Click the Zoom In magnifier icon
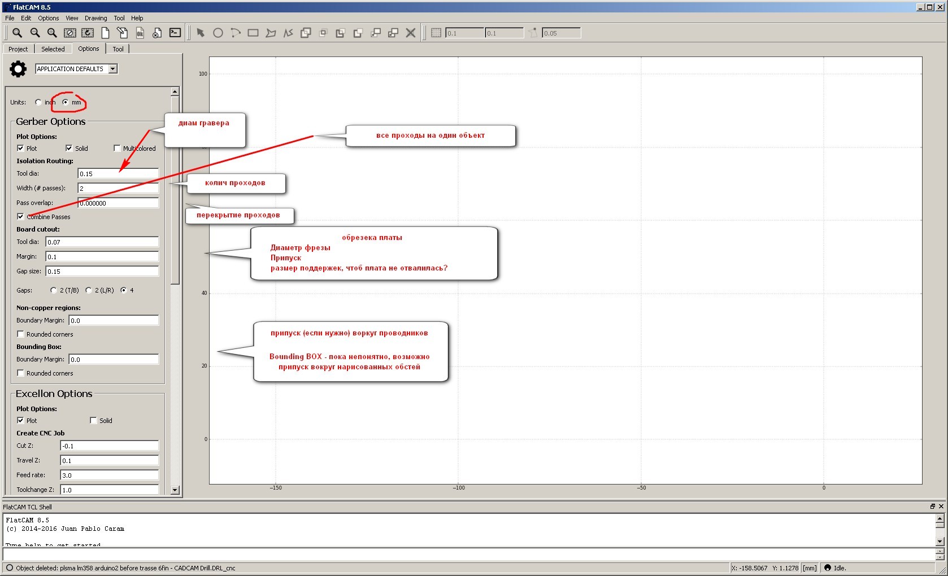Image resolution: width=948 pixels, height=576 pixels. (x=52, y=33)
